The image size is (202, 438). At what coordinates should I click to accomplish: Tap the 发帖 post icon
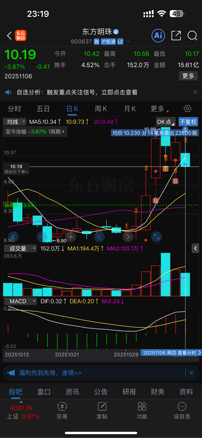coord(102,410)
